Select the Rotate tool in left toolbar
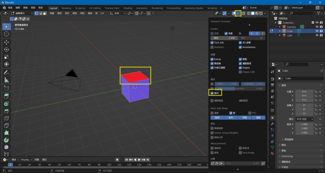Image resolution: width=325 pixels, height=173 pixels. point(6,49)
